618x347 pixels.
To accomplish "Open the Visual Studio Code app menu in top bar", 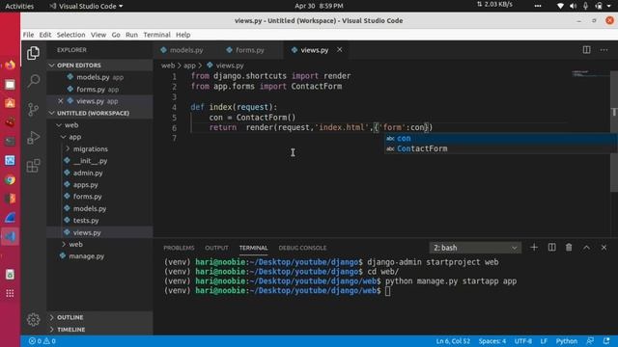I will [x=86, y=6].
